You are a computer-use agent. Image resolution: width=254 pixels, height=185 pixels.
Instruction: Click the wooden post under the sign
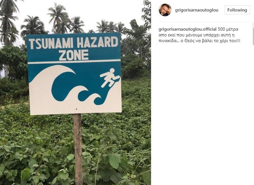[78, 149]
